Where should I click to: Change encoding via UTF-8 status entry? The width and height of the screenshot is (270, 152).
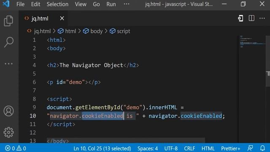[x=171, y=148]
